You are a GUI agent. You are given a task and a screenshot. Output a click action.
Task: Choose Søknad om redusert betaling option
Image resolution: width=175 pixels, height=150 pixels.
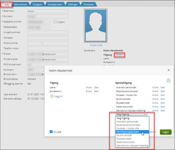(132, 146)
